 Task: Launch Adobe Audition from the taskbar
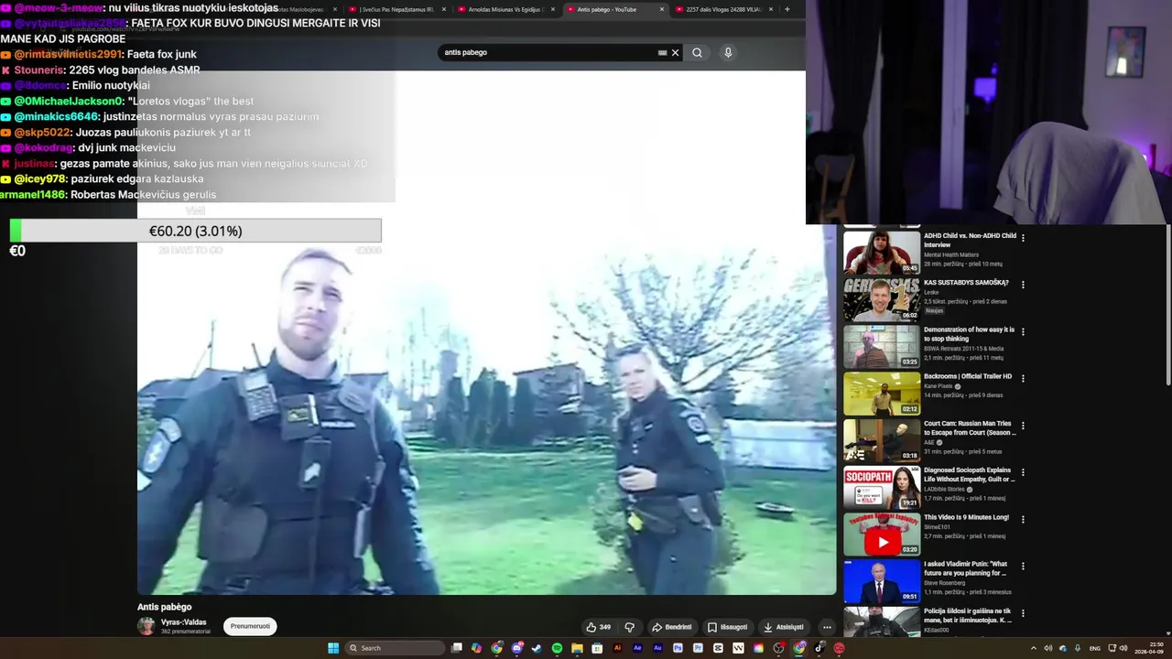657,648
